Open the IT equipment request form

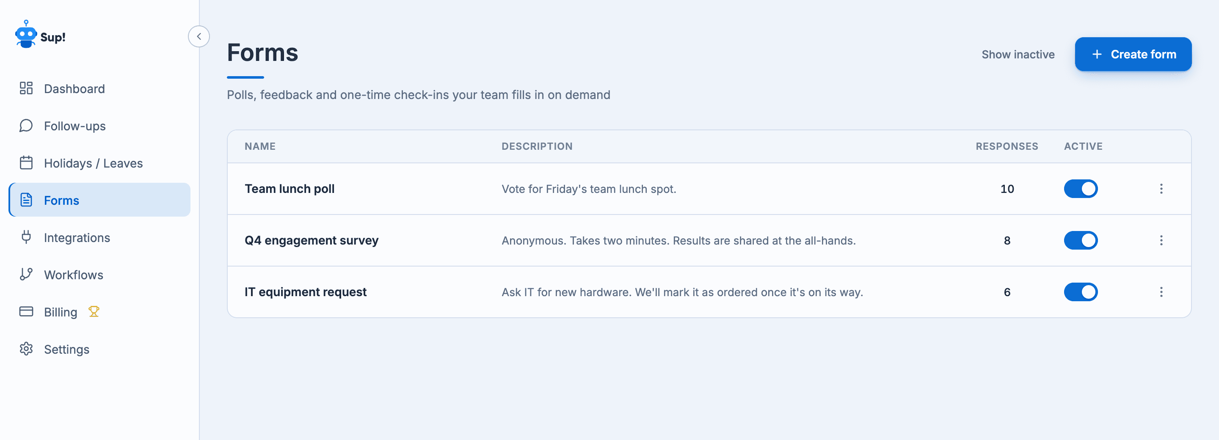click(305, 292)
